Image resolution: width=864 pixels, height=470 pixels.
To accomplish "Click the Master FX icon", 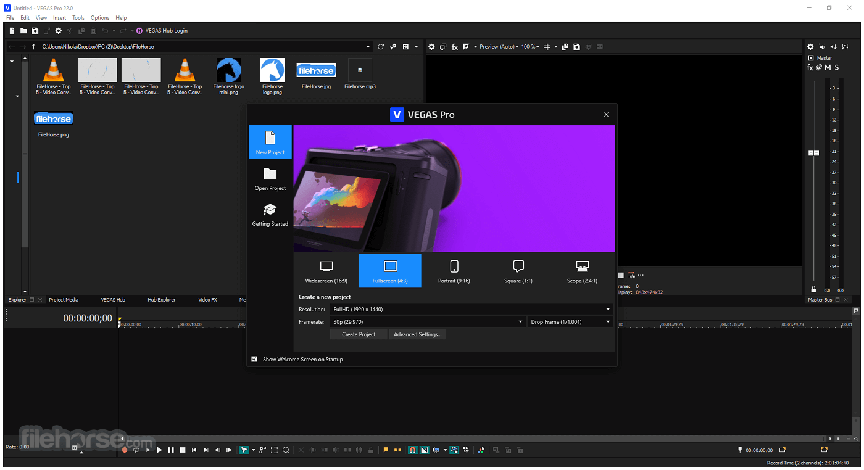I will (x=810, y=68).
